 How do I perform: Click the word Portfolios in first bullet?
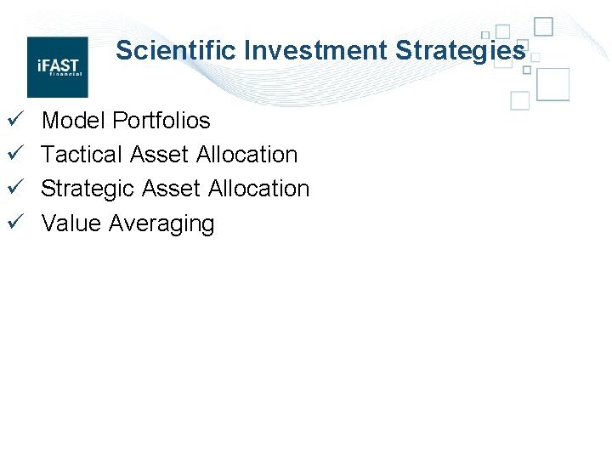[x=161, y=120]
